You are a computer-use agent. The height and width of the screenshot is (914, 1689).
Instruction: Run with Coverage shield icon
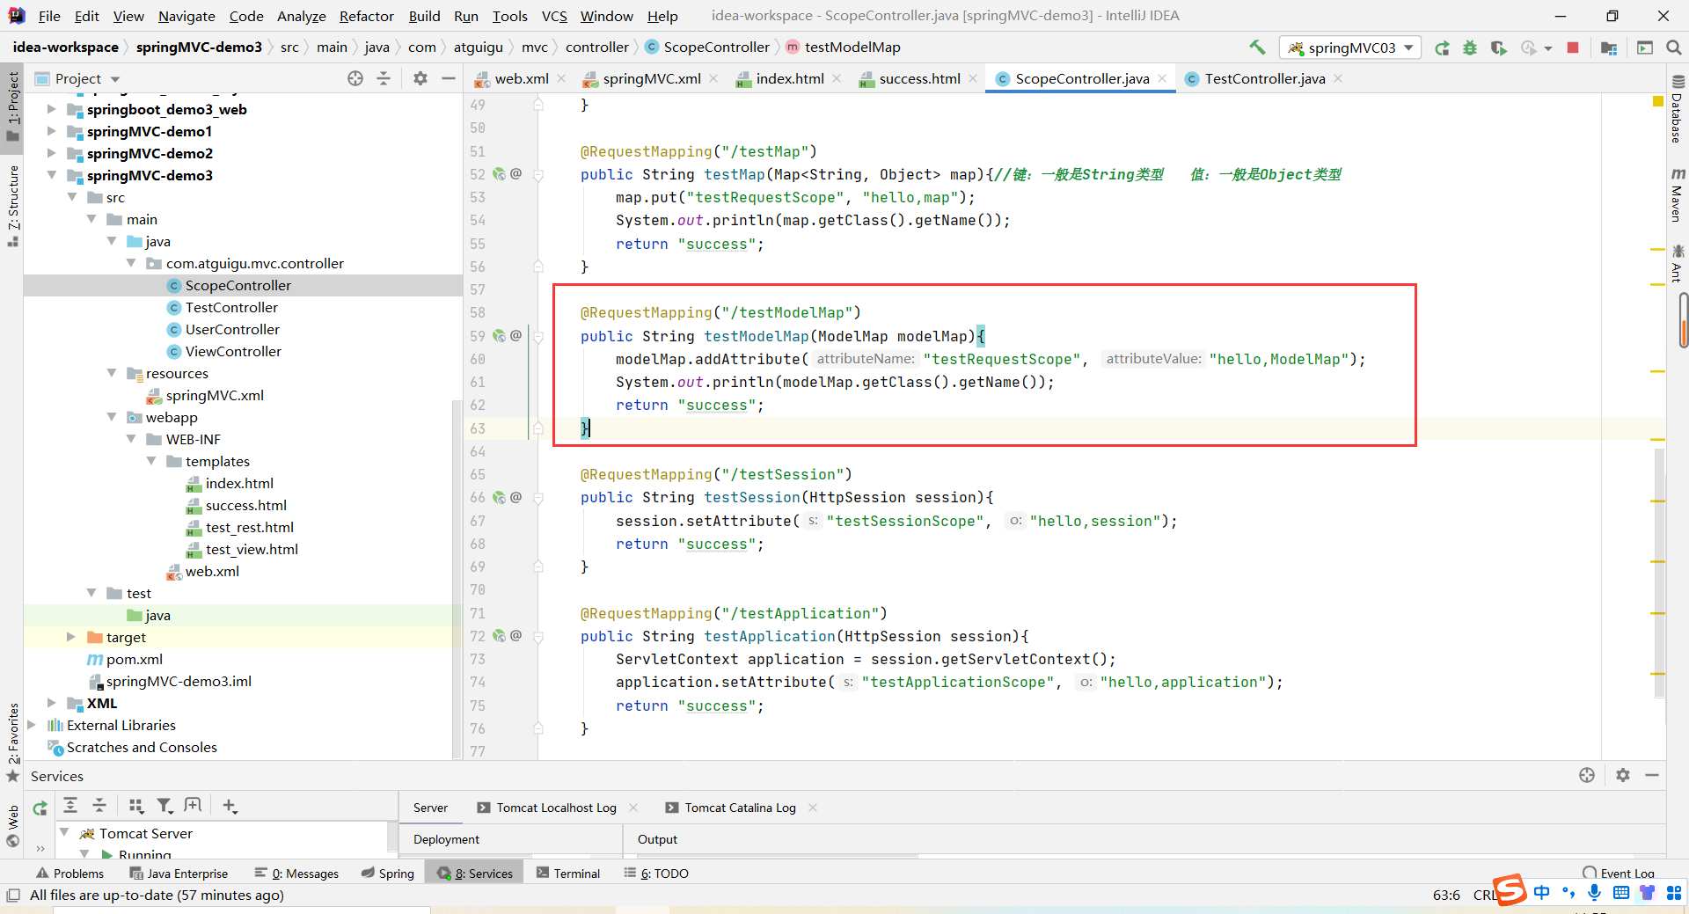pos(1498,48)
